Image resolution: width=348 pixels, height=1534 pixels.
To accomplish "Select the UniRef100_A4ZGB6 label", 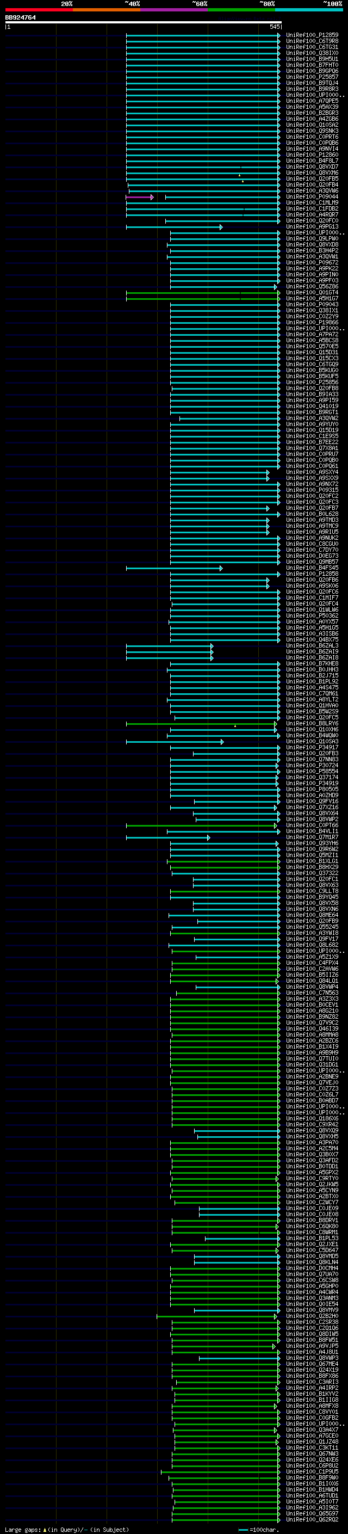I will tap(312, 119).
